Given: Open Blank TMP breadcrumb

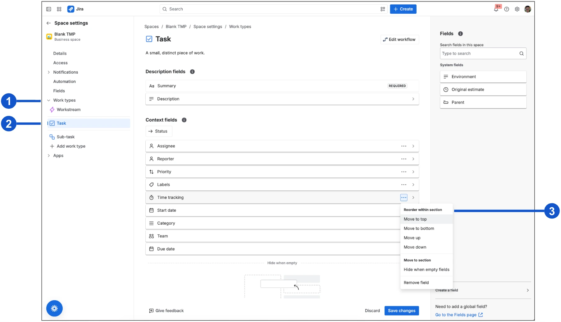Looking at the screenshot, I should click(176, 27).
